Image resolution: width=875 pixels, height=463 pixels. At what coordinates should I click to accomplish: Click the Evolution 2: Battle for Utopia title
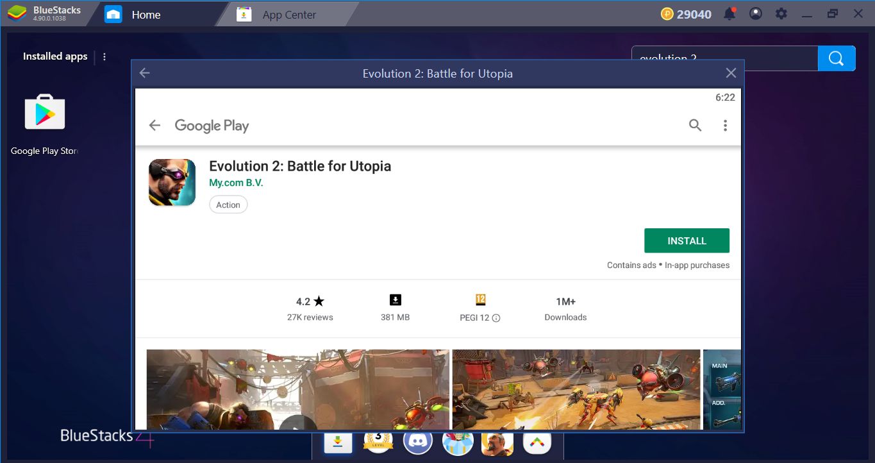[300, 166]
